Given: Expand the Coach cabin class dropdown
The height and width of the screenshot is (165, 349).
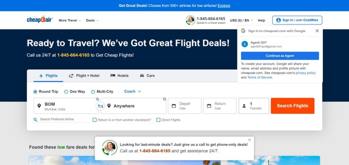Looking at the screenshot, I should [133, 91].
